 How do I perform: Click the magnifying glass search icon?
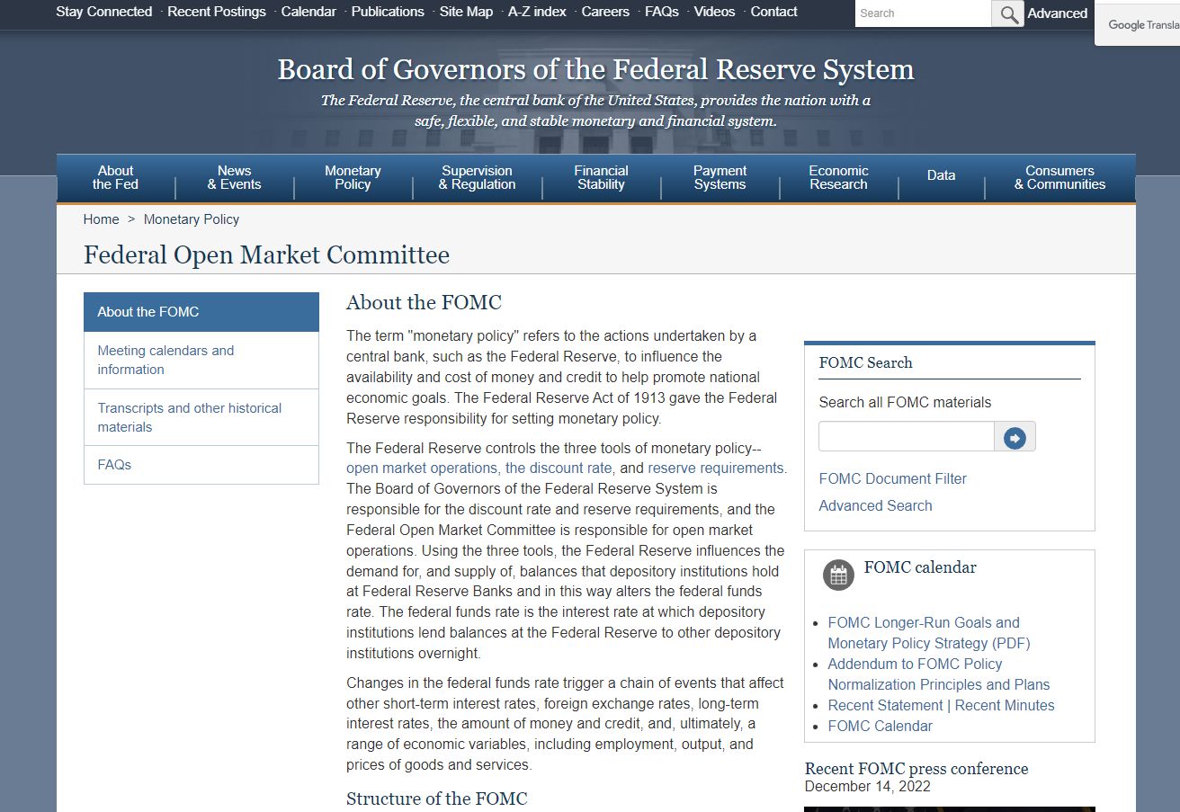click(x=1007, y=13)
